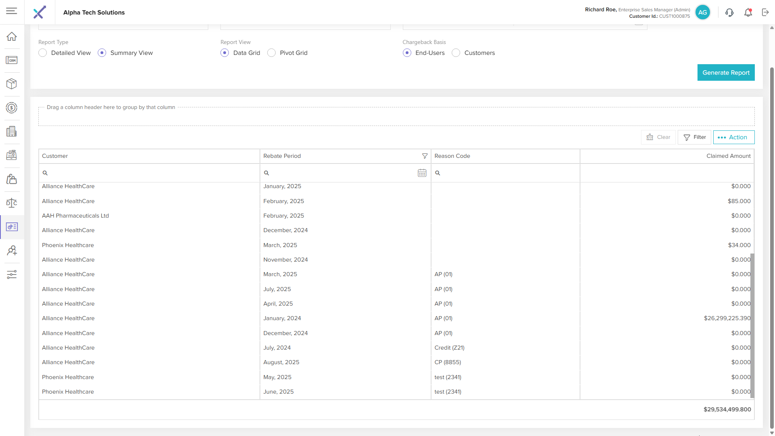Click the notification bell icon
Viewport: 775px width, 436px height.
tap(748, 13)
